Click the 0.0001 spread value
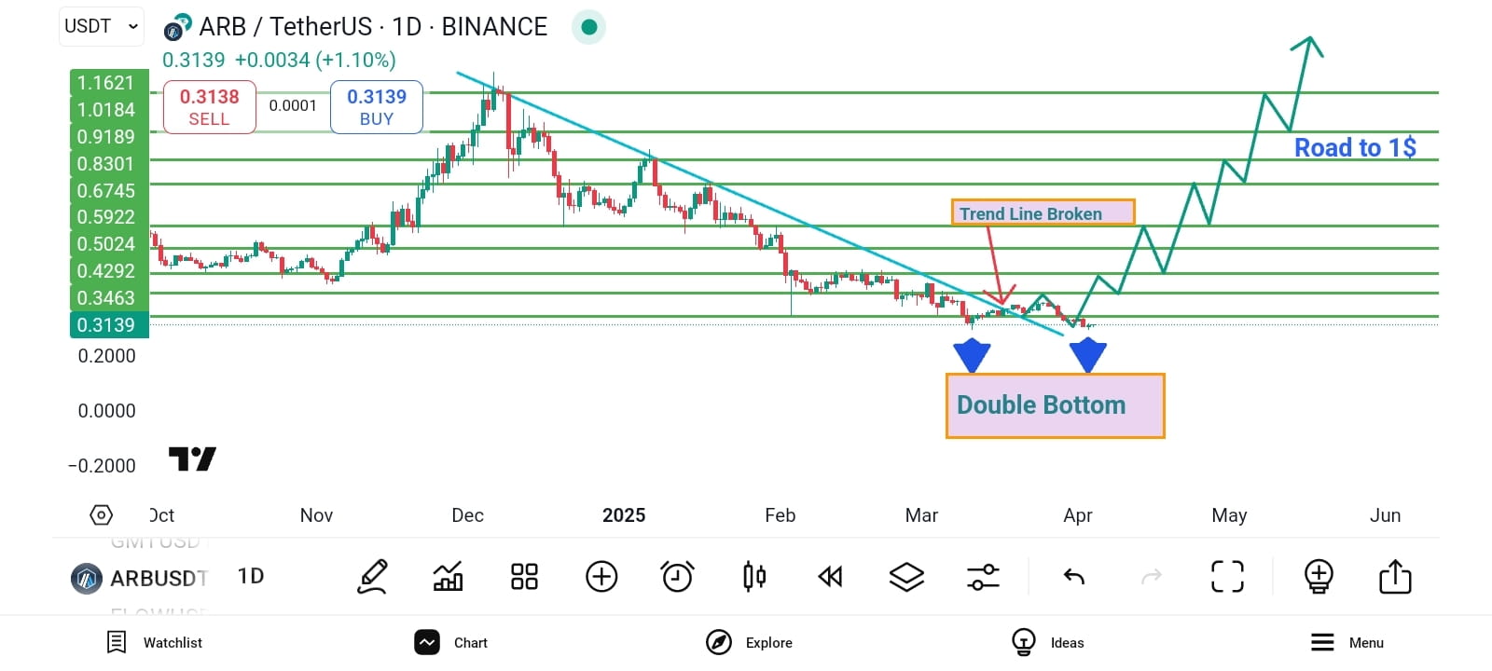The image size is (1492, 671). point(293,106)
